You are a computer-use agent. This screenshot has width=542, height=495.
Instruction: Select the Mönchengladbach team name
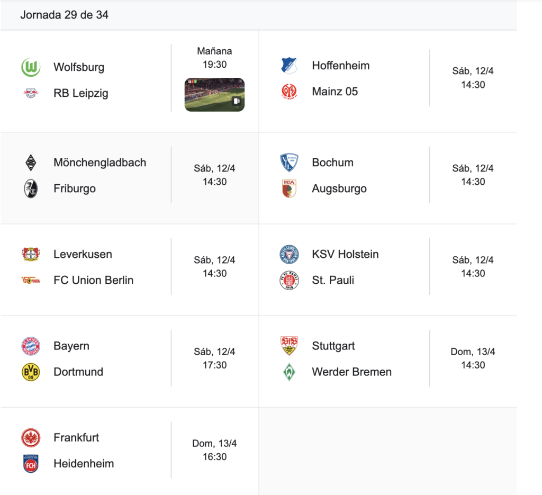100,163
